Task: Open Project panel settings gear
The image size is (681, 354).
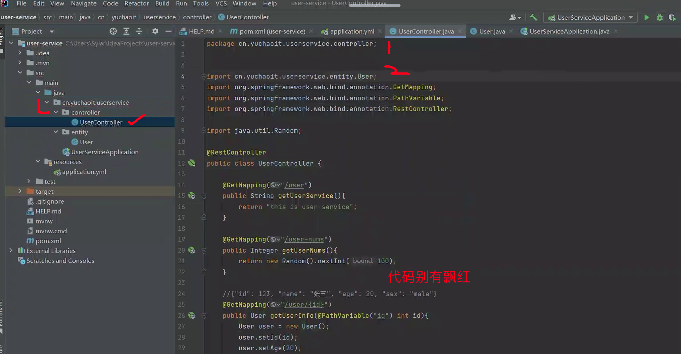Action: tap(155, 31)
